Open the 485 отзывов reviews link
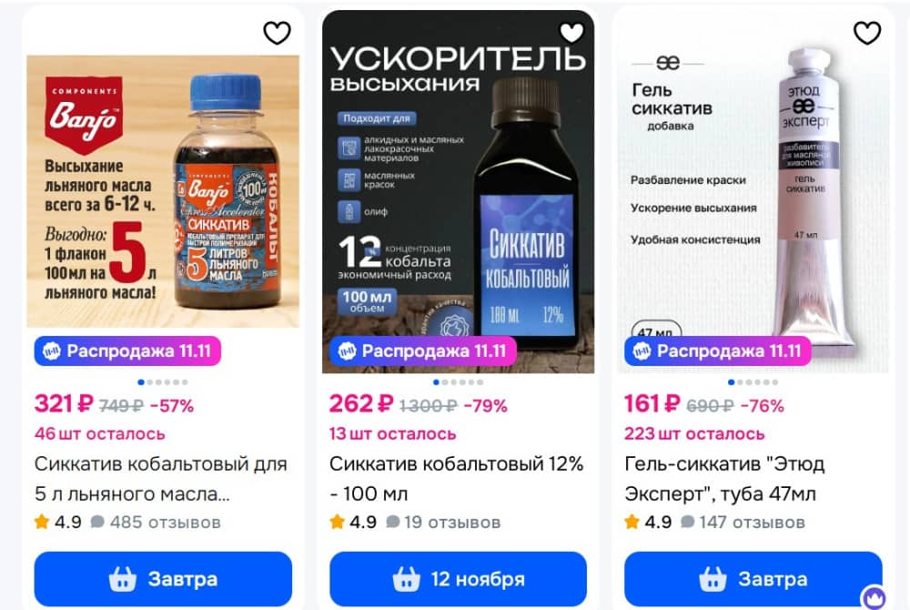Viewport: 910px width, 610px height. [166, 522]
